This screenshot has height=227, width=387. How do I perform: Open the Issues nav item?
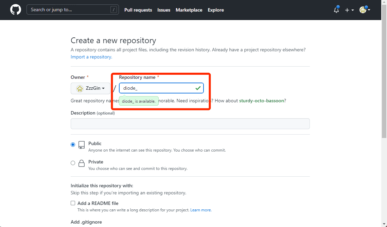[164, 10]
